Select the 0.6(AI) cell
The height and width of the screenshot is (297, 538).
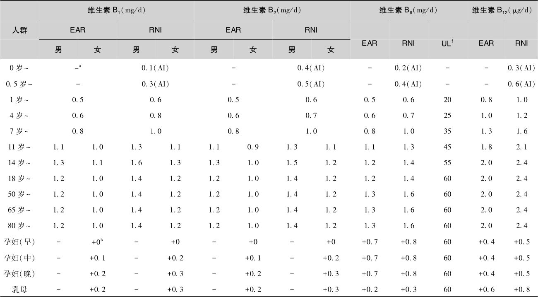pyautogui.click(x=521, y=84)
